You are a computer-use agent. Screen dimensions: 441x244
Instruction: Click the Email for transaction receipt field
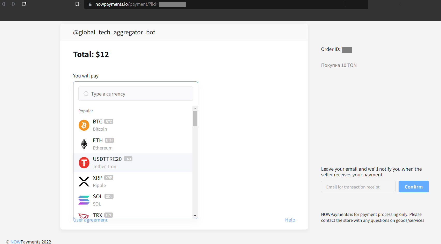pyautogui.click(x=358, y=187)
